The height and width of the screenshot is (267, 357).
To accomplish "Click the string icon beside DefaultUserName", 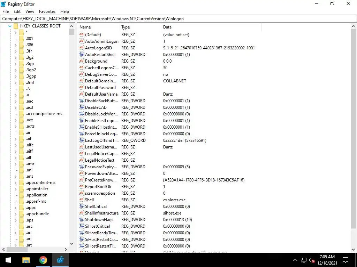I will pos(82,94).
